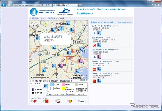Click ENEOS logo in Dr. Drive山手台店 row

point(95,69)
